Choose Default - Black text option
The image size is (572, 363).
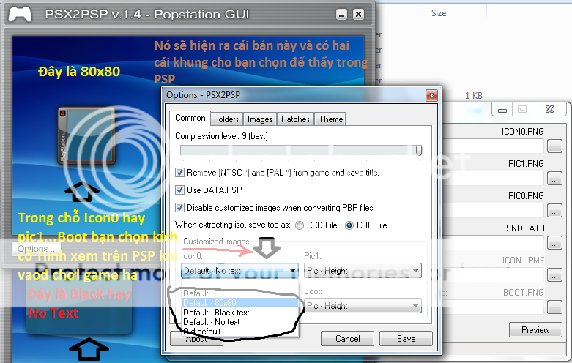(x=239, y=313)
